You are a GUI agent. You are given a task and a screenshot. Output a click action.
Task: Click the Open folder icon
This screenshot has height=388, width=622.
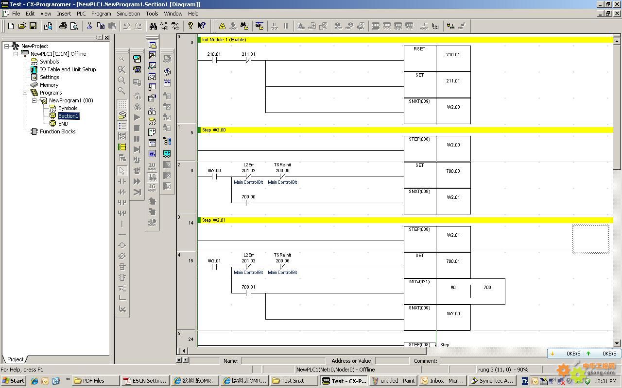[22, 26]
